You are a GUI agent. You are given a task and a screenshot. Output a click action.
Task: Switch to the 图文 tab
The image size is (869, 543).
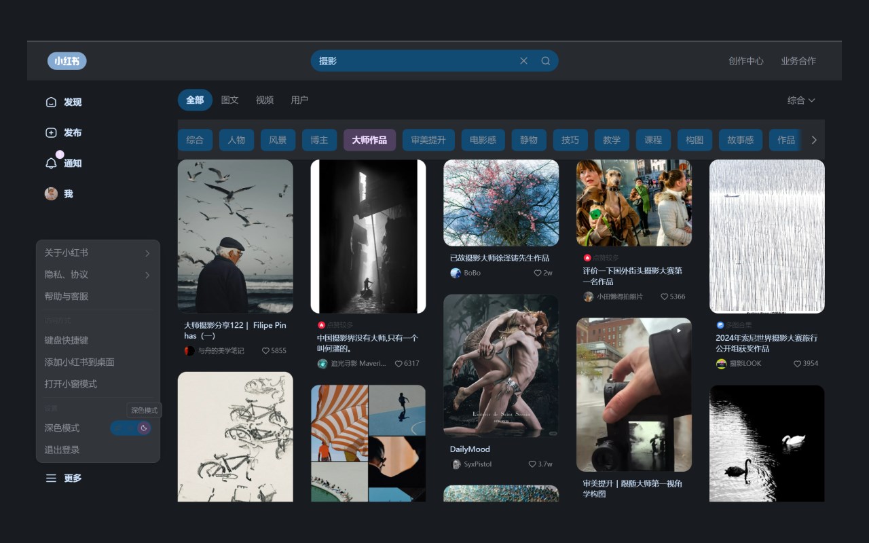[230, 100]
